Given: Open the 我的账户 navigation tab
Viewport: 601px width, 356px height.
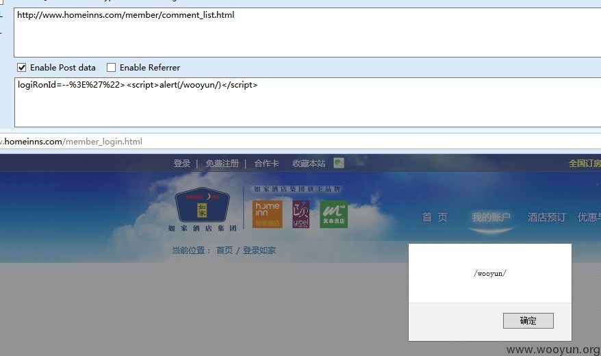Looking at the screenshot, I should click(x=491, y=218).
